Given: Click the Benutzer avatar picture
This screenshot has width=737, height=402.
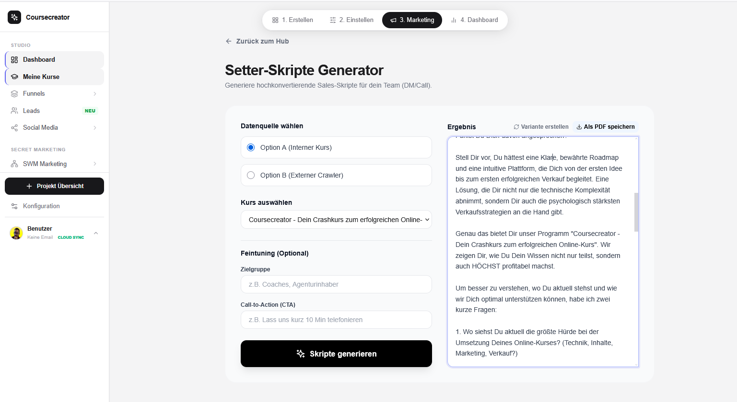Looking at the screenshot, I should [x=16, y=233].
